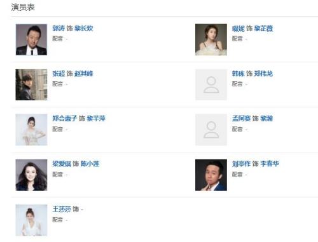Open actress 郑合惠子's profile link

[x=64, y=118]
